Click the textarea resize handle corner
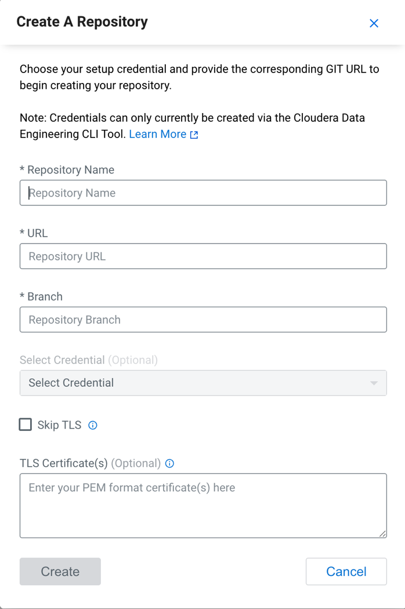Screen dimensions: 405x609 (382, 534)
